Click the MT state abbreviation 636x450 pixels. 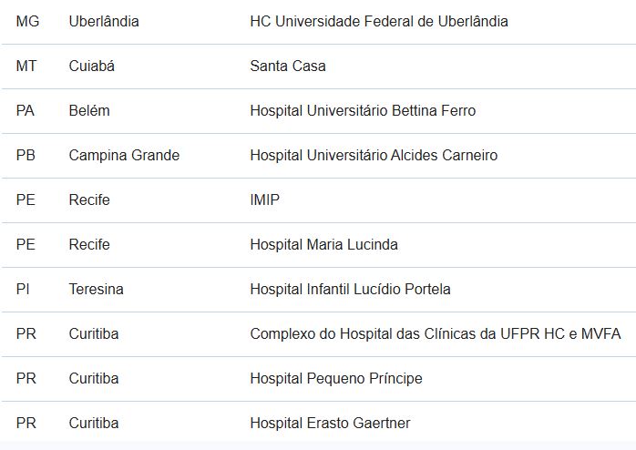coord(26,66)
